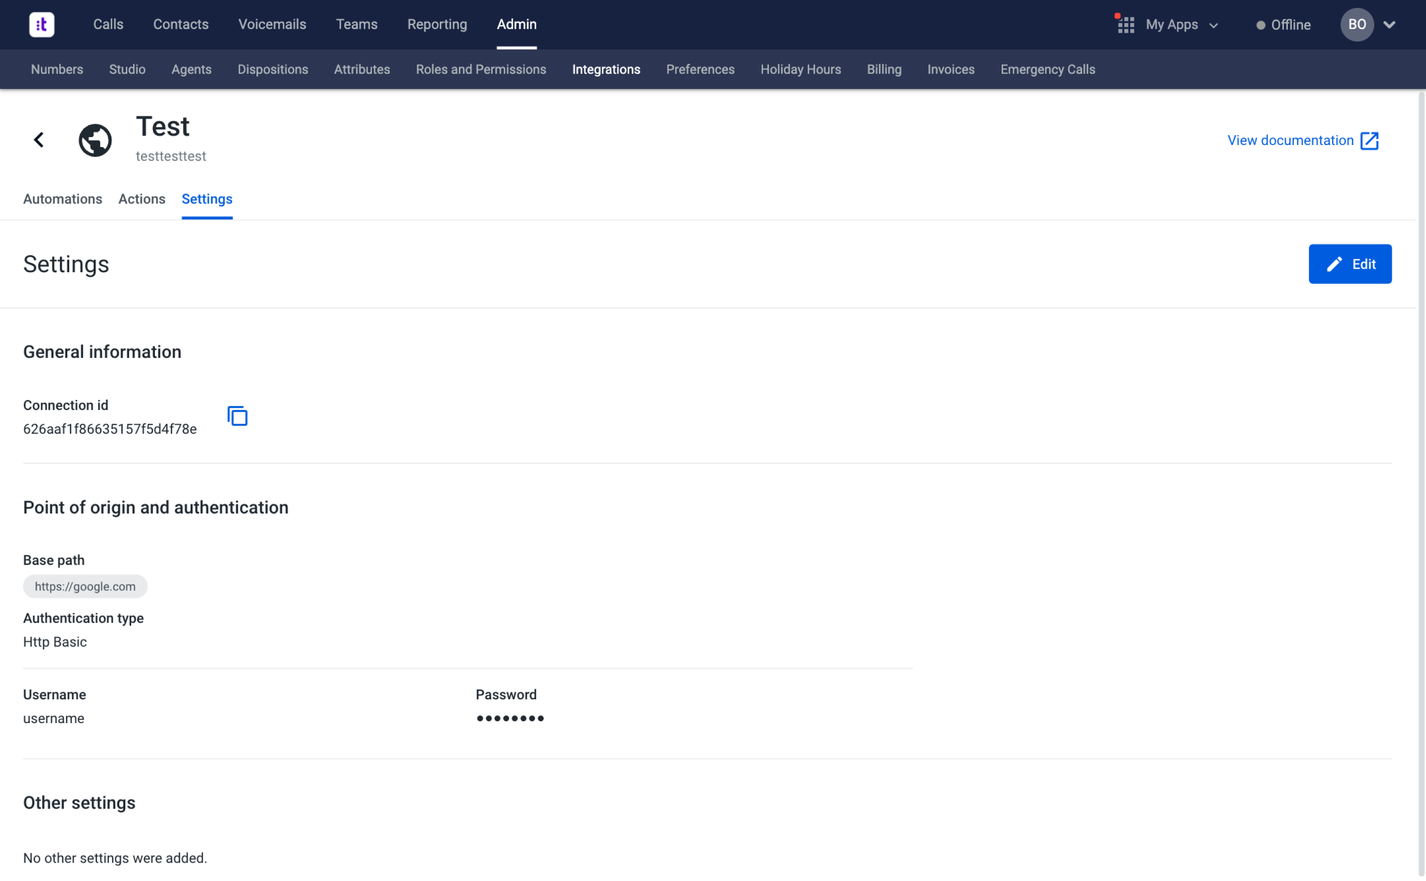Image resolution: width=1426 pixels, height=881 pixels.
Task: Expand the user profile chevron
Action: click(1389, 24)
